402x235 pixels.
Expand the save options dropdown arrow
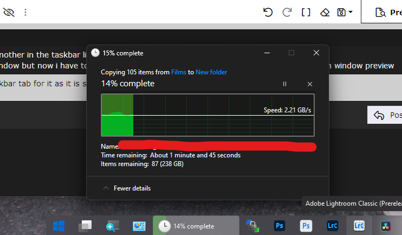pyautogui.click(x=351, y=12)
